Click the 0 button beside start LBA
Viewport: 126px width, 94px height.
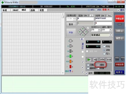92,15
